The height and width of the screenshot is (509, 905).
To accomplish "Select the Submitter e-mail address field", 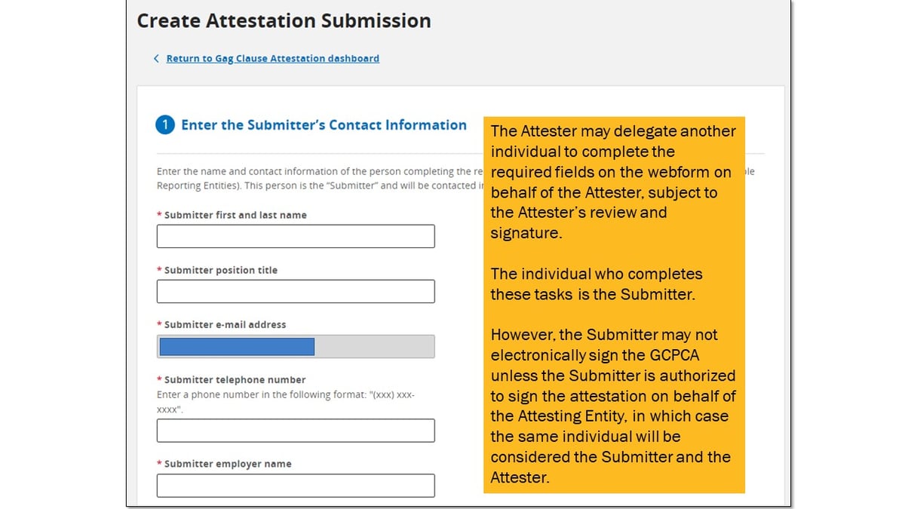I will pos(295,346).
